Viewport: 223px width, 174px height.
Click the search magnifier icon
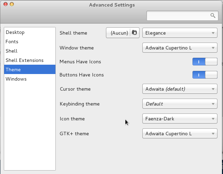pyautogui.click(x=213, y=16)
